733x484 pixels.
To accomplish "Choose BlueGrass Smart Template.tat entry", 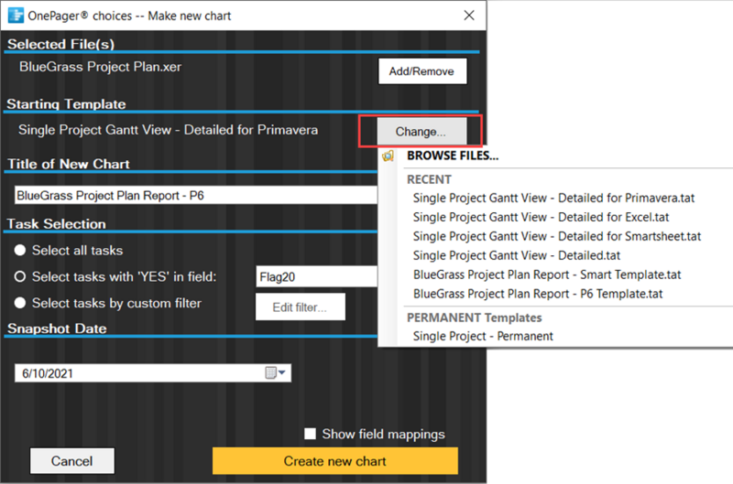I will pos(547,274).
